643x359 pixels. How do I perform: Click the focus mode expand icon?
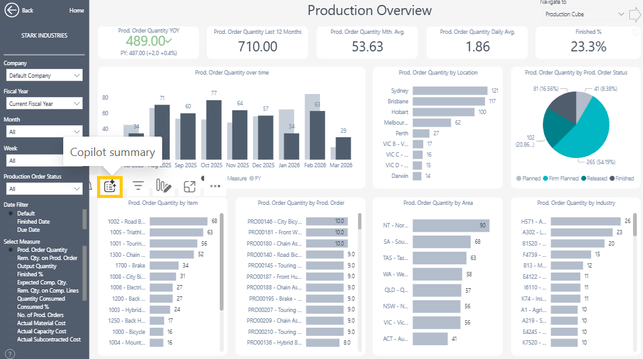[x=190, y=186]
